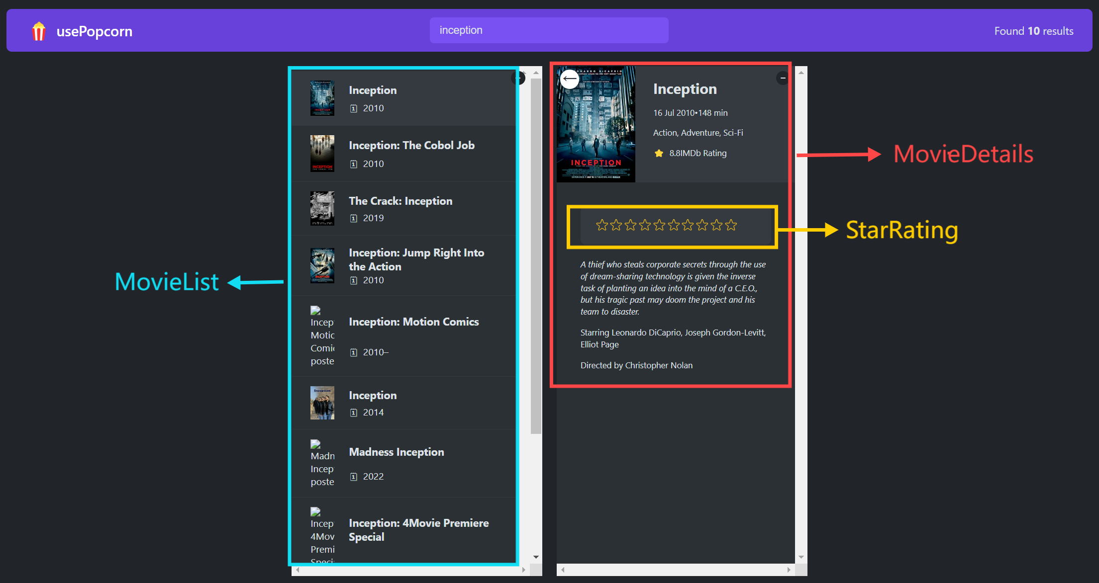Click calendar icon under Jump Right Into the Action

[354, 280]
